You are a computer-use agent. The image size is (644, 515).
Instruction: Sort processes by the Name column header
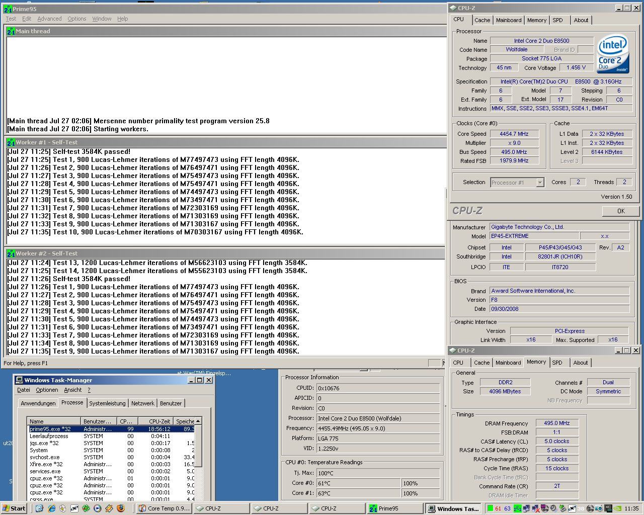(53, 421)
